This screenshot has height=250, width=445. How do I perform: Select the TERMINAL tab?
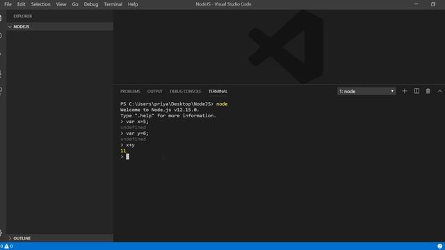(x=218, y=91)
